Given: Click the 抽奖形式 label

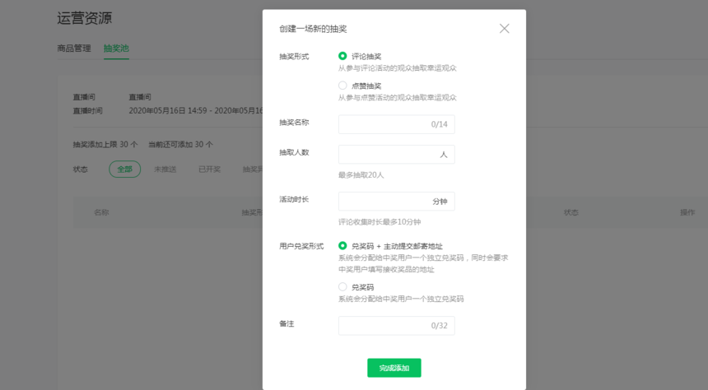Looking at the screenshot, I should pyautogui.click(x=294, y=57).
